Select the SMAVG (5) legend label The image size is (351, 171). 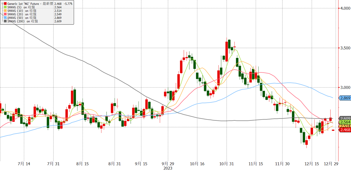click(x=21, y=7)
